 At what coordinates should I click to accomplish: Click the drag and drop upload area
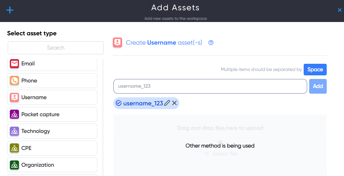[220, 128]
